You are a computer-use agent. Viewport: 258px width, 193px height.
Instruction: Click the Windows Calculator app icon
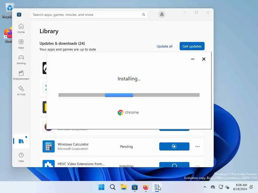point(49,147)
